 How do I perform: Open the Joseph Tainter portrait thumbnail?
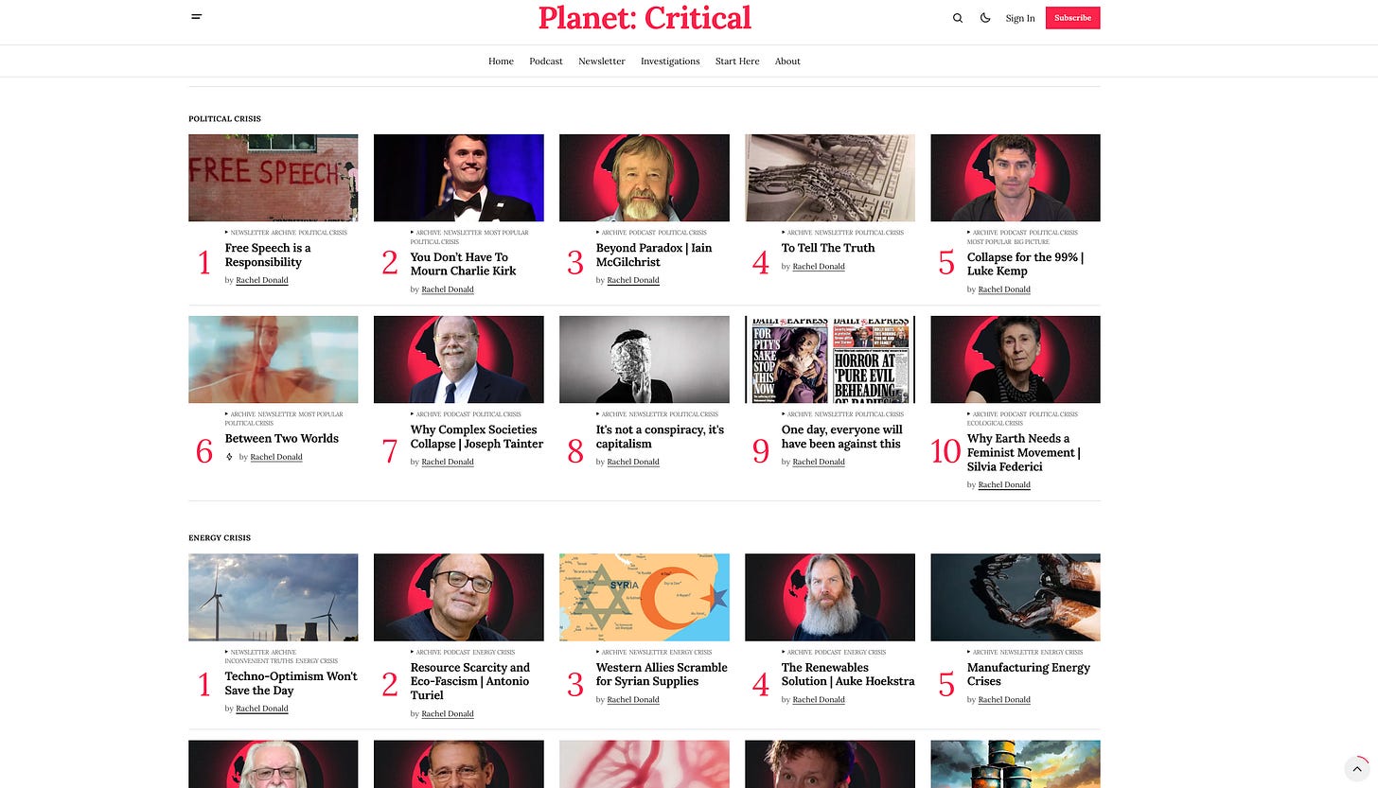459,359
